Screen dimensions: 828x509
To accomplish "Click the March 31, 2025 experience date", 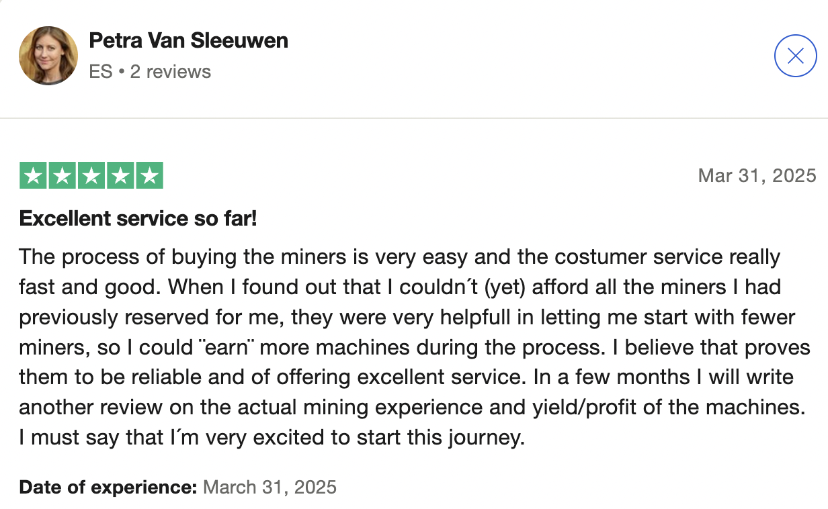I will point(270,487).
